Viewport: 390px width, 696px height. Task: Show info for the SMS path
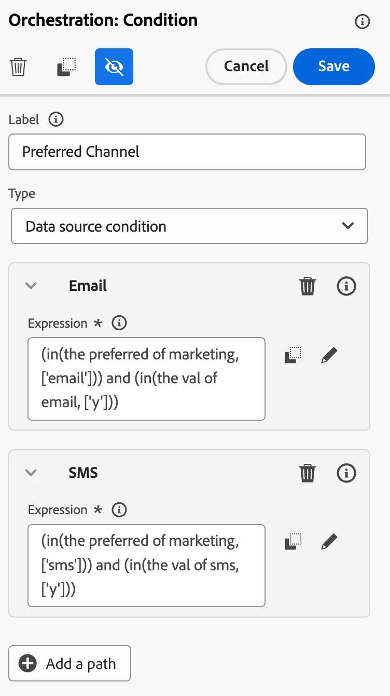(x=346, y=473)
